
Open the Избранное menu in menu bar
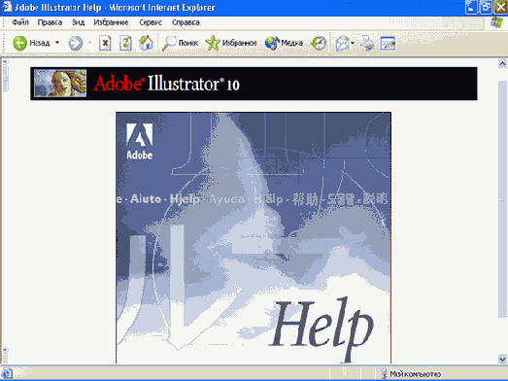tap(111, 22)
